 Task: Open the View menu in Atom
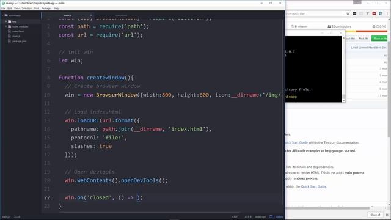[16, 8]
